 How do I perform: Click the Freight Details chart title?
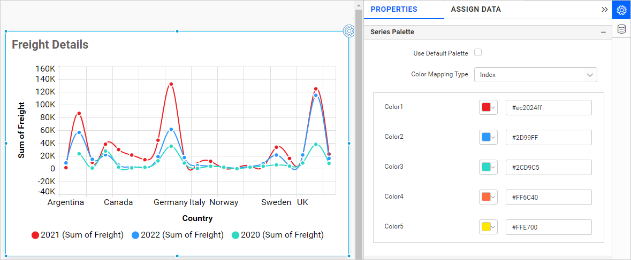pyautogui.click(x=50, y=45)
